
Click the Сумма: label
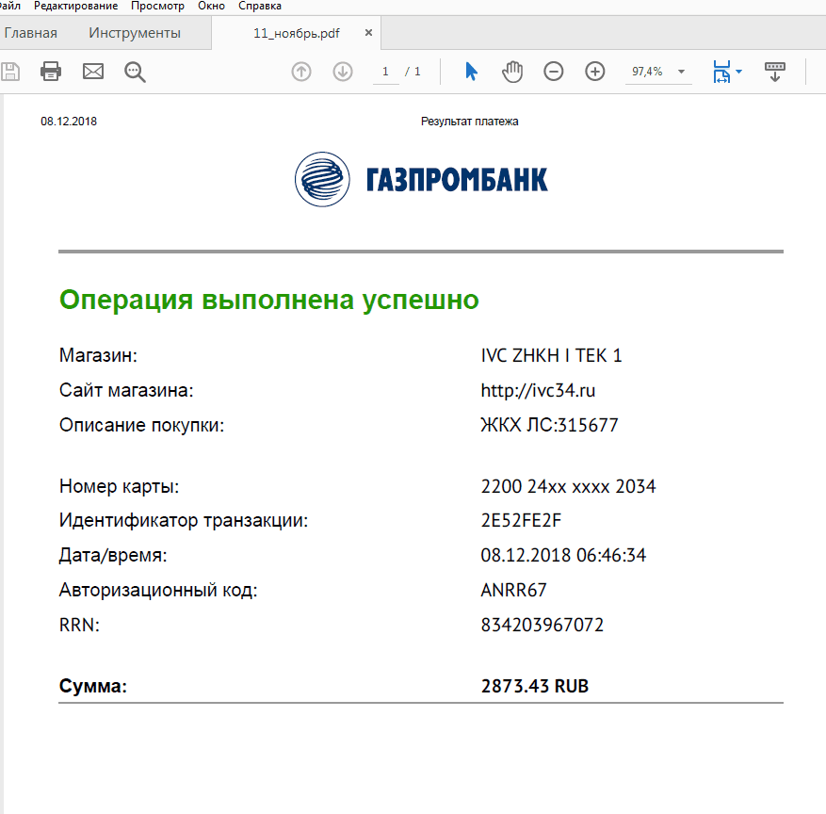[x=93, y=686]
